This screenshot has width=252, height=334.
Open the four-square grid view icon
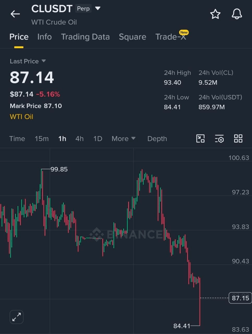[238, 139]
